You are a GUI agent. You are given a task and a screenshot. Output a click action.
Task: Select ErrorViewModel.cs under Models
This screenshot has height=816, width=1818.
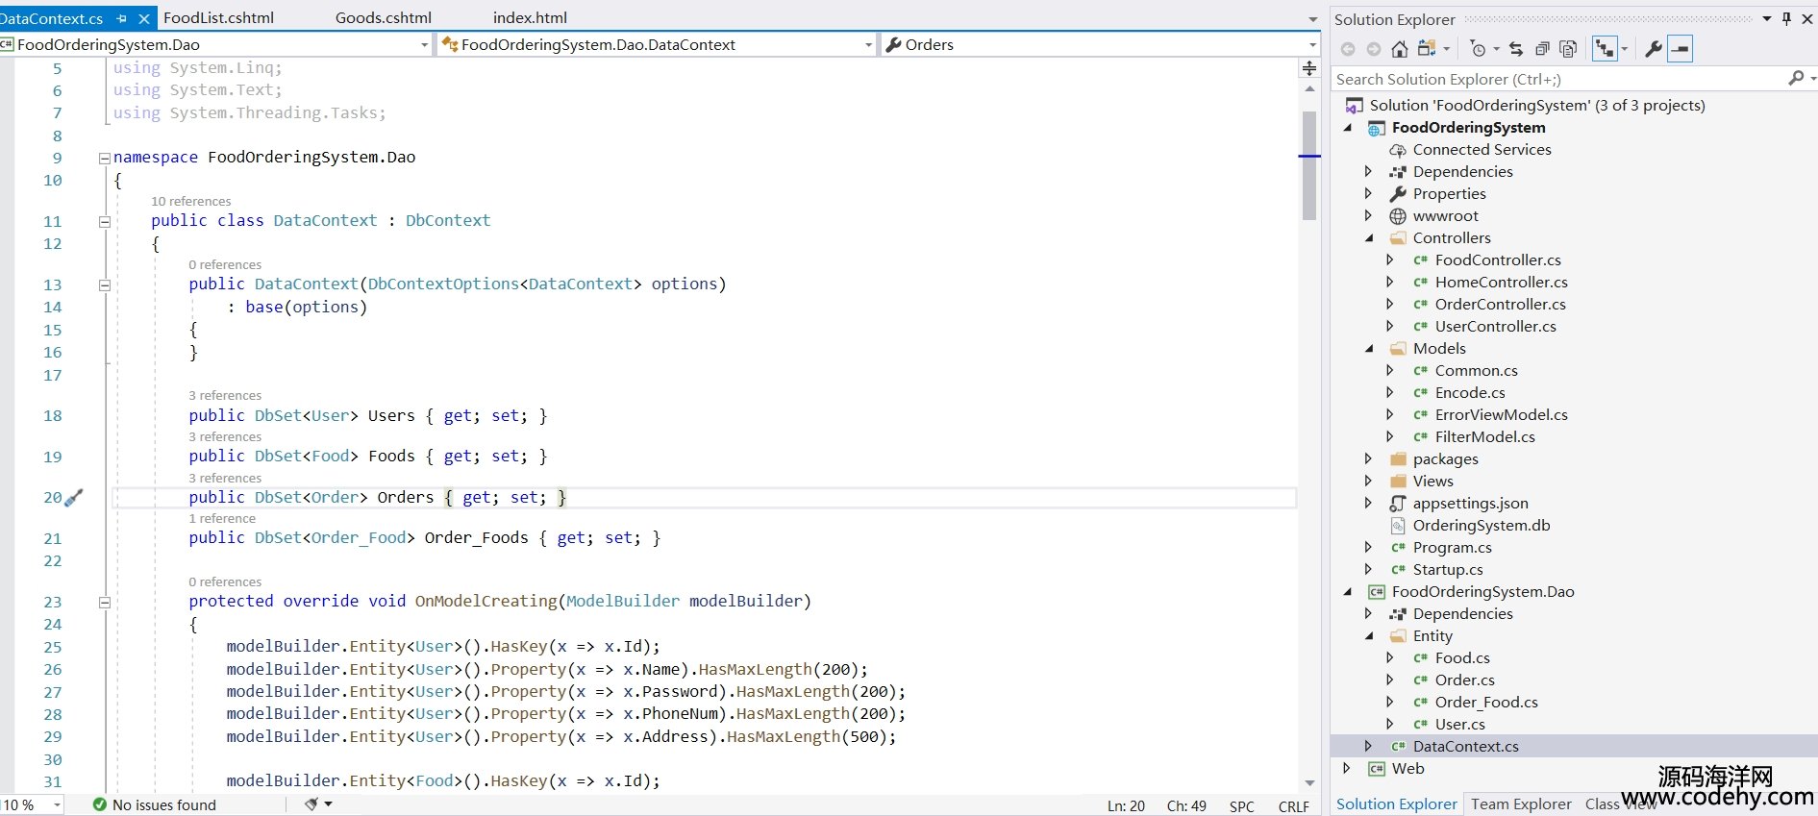1501,414
